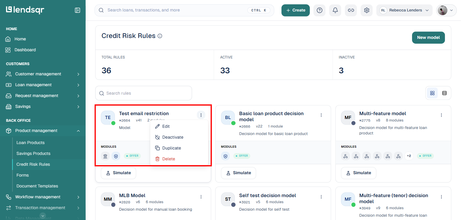Open Loan Products in sidebar
This screenshot has width=464, height=220.
point(31,143)
